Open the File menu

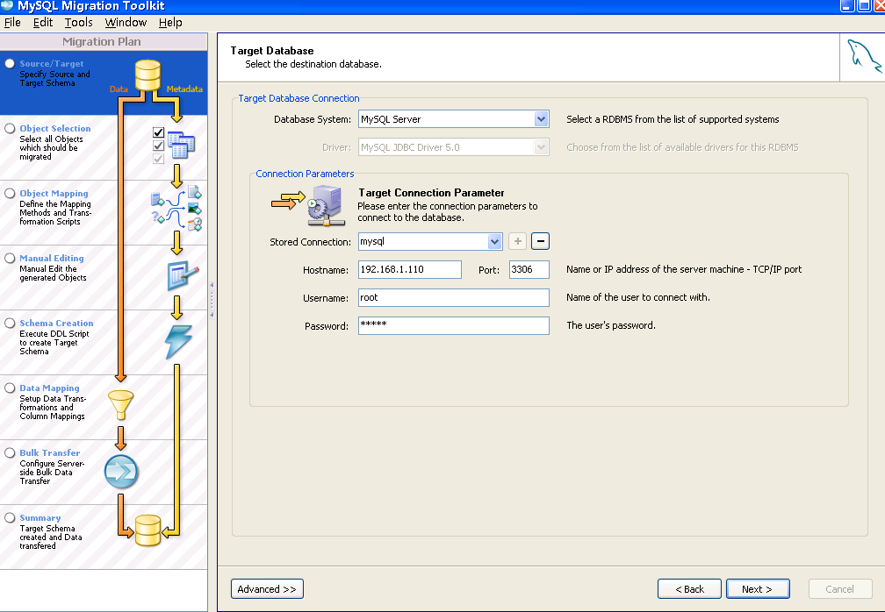12,23
